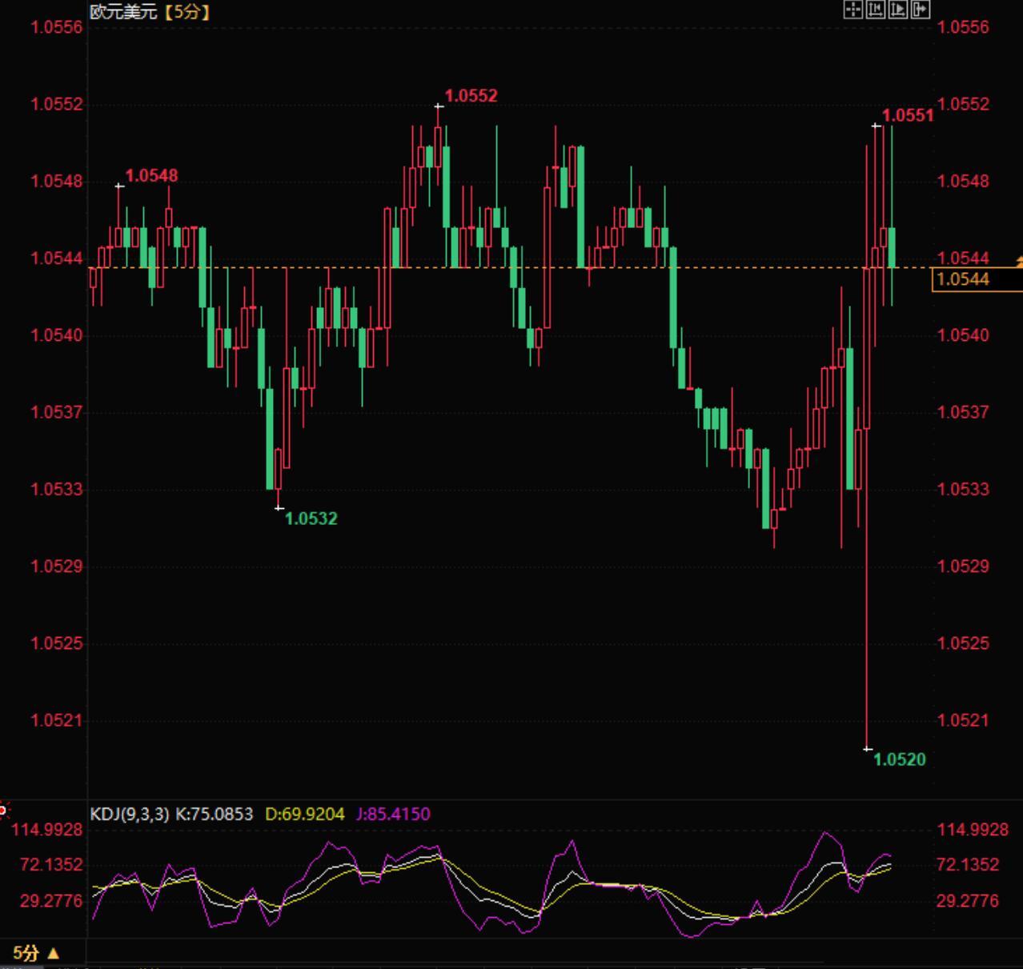Click the 1.0537 right axis label
The width and height of the screenshot is (1023, 969).
point(963,412)
